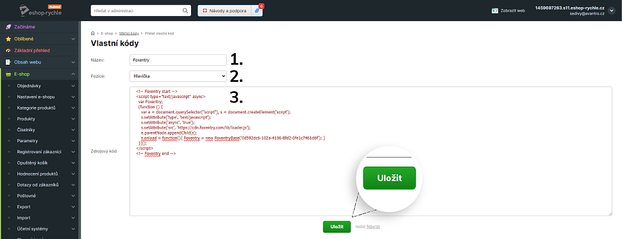Click the Návrat link
Screen dimensions: 622x239
click(x=373, y=227)
